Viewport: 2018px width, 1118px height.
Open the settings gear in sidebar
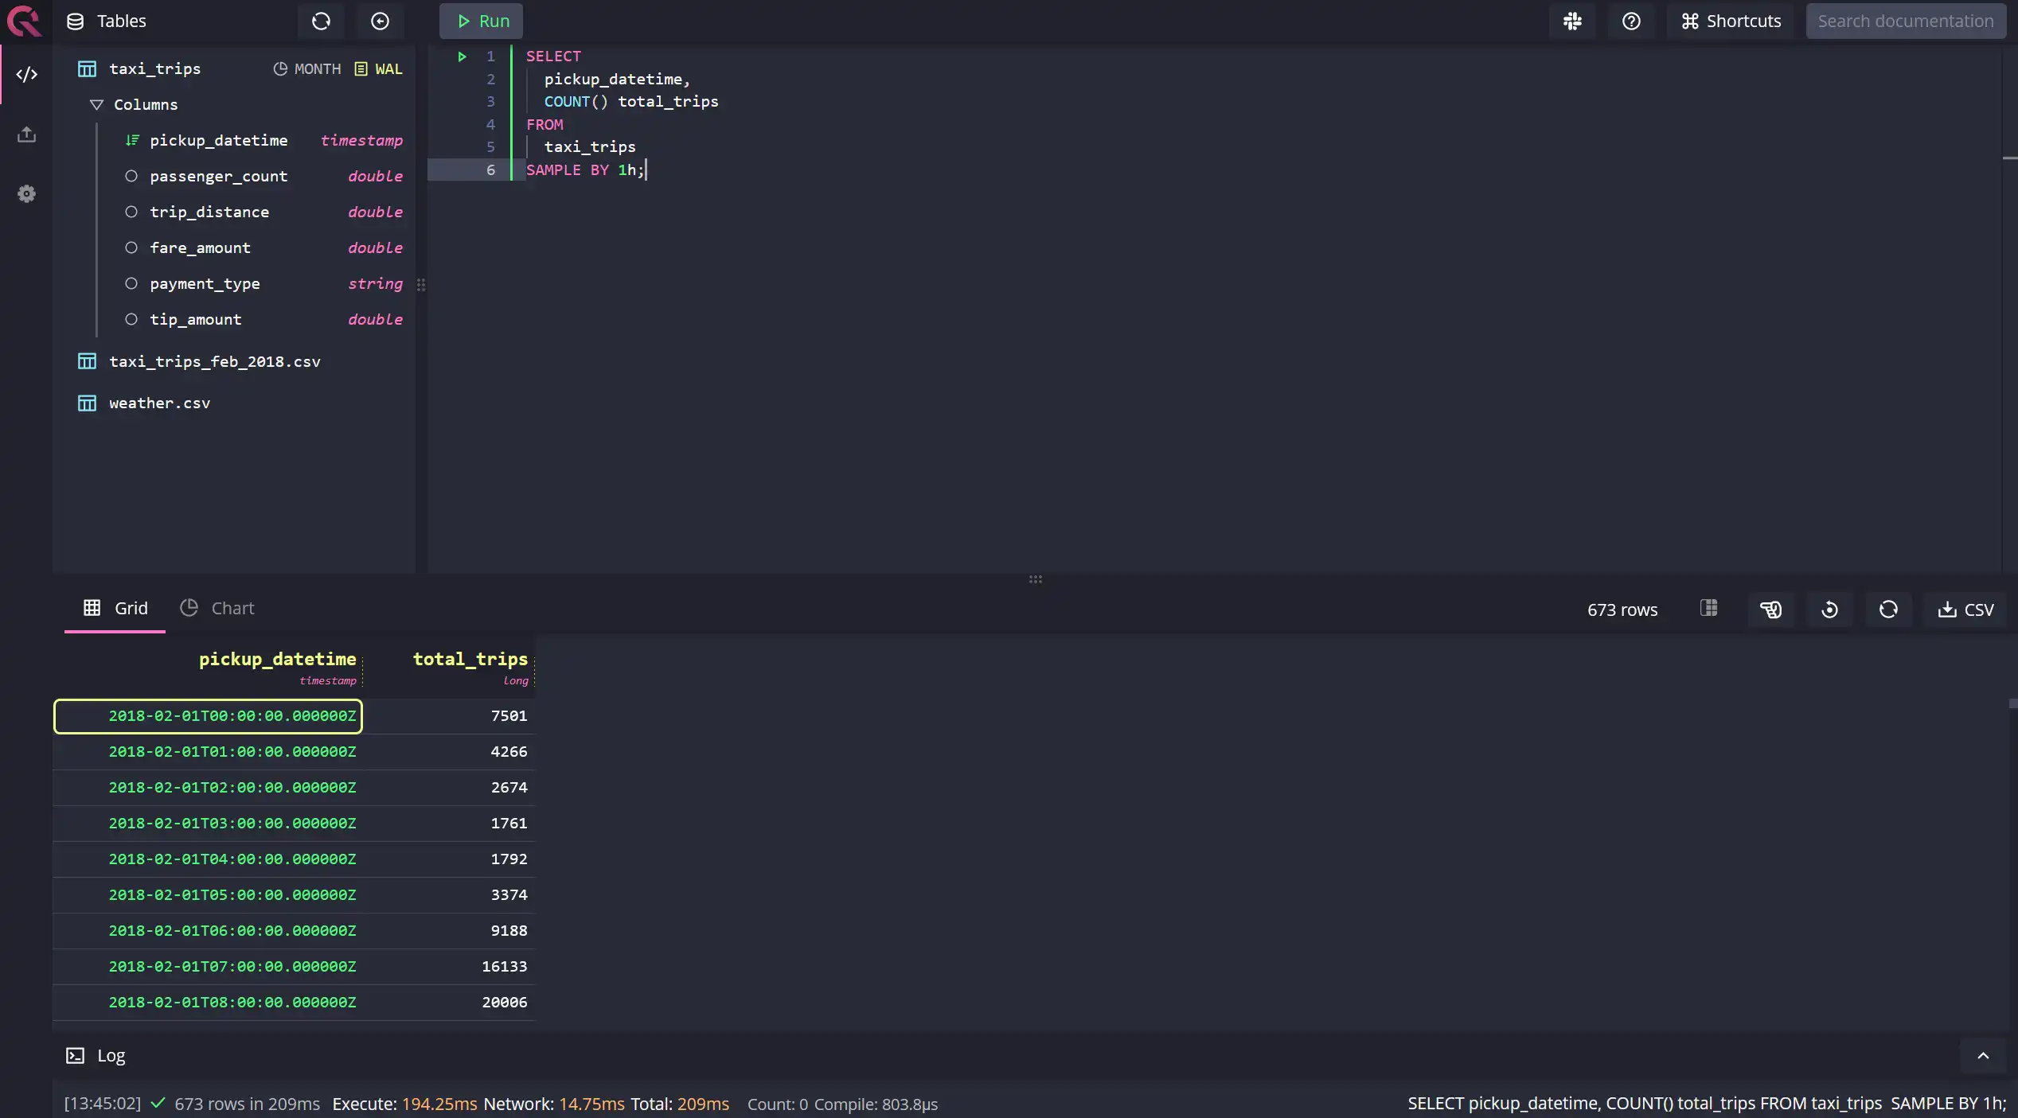(26, 194)
